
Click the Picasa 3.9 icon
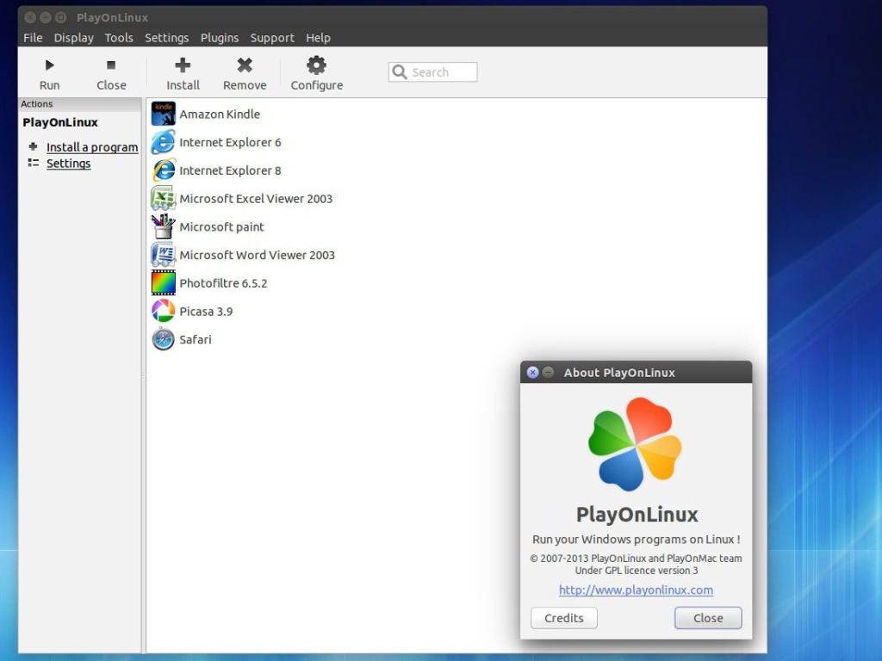click(163, 311)
